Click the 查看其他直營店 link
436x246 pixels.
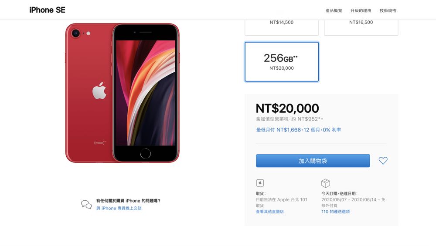coord(270,212)
